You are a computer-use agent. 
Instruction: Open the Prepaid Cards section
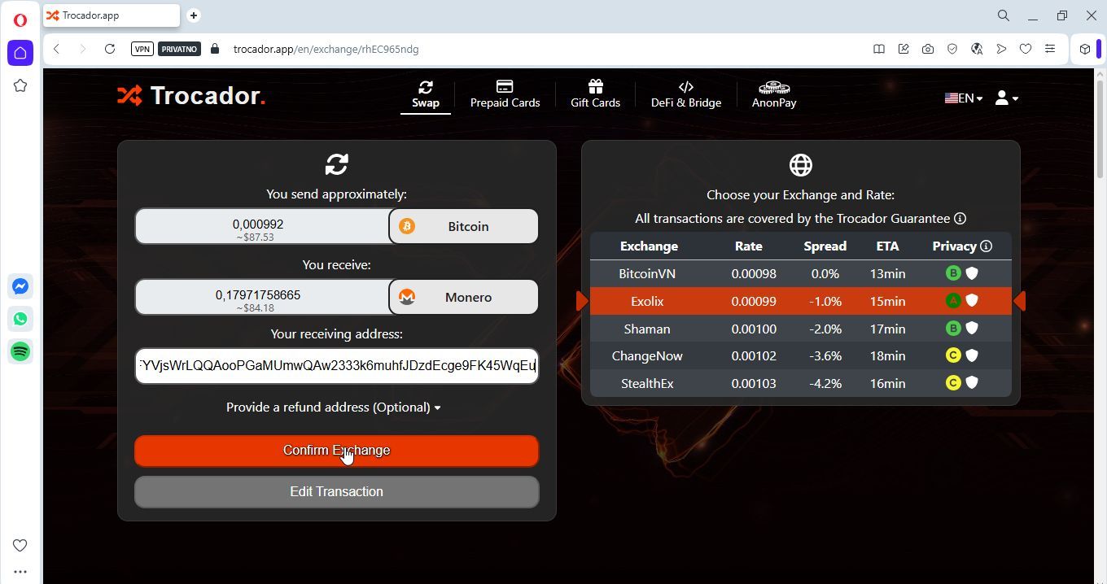505,95
